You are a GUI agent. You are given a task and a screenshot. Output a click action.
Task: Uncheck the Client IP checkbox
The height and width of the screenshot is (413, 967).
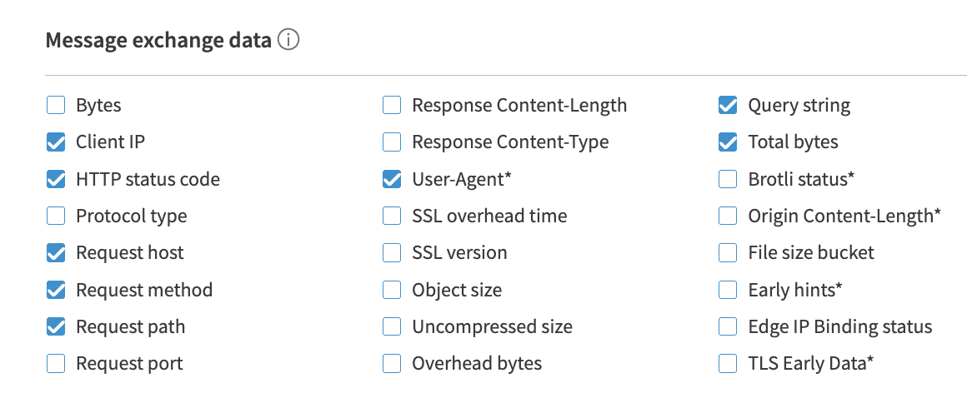tap(56, 142)
